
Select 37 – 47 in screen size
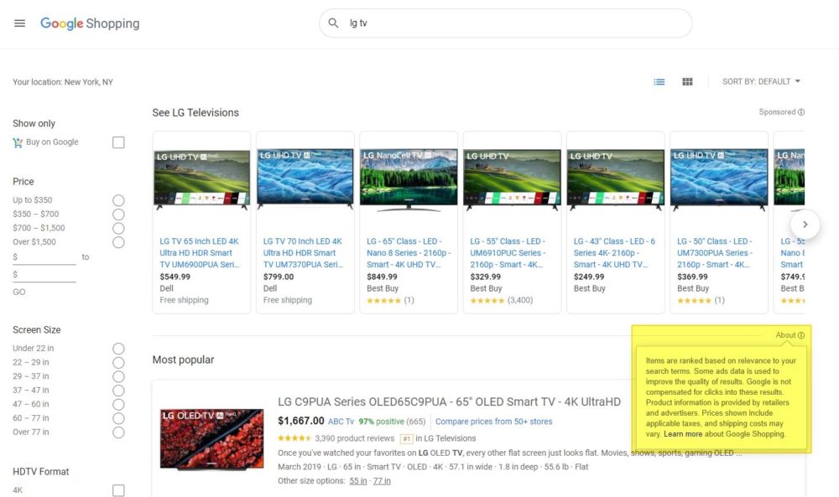coord(119,390)
